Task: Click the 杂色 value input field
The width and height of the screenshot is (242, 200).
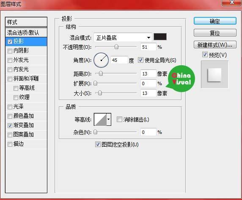Action: 148,132
